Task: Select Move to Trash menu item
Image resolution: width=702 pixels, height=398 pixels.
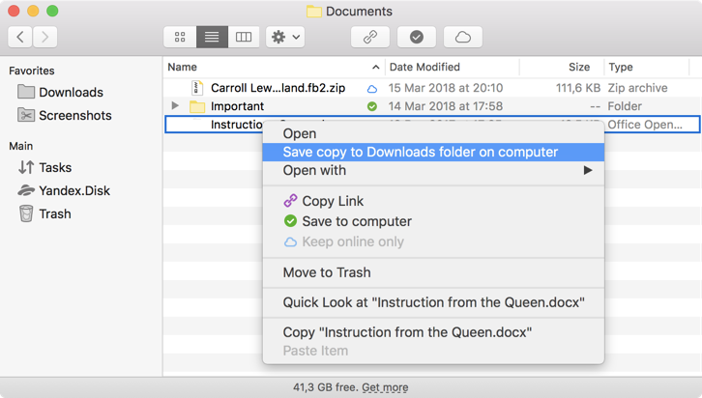Action: (326, 272)
